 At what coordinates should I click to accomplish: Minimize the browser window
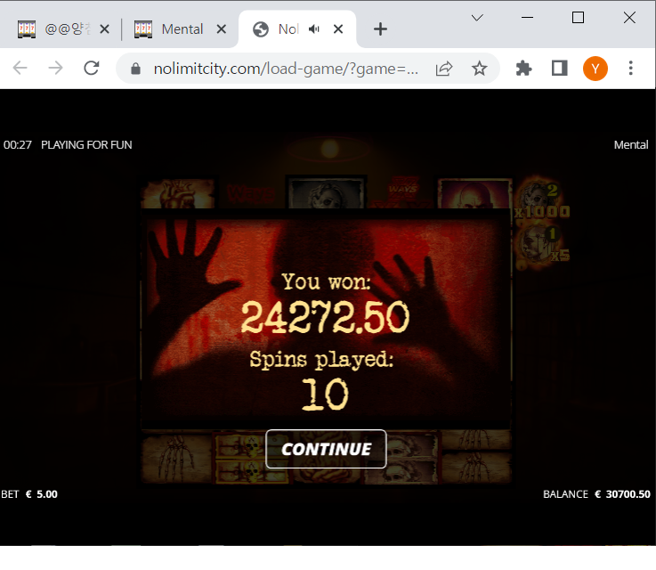coord(527,18)
